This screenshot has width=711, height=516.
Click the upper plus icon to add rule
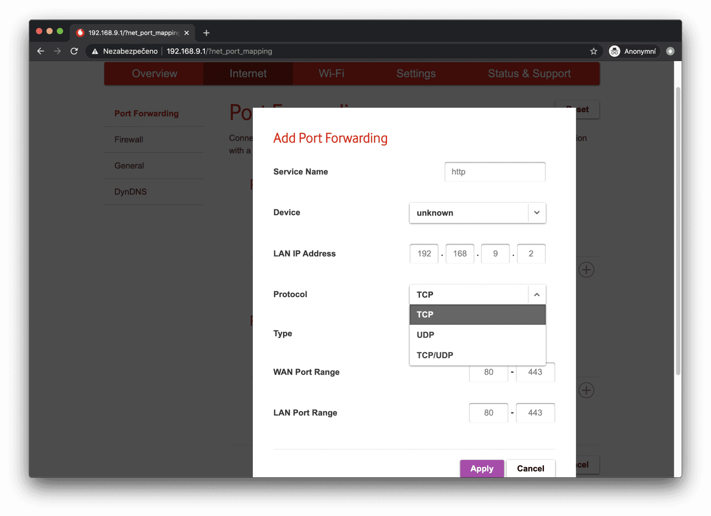(586, 270)
